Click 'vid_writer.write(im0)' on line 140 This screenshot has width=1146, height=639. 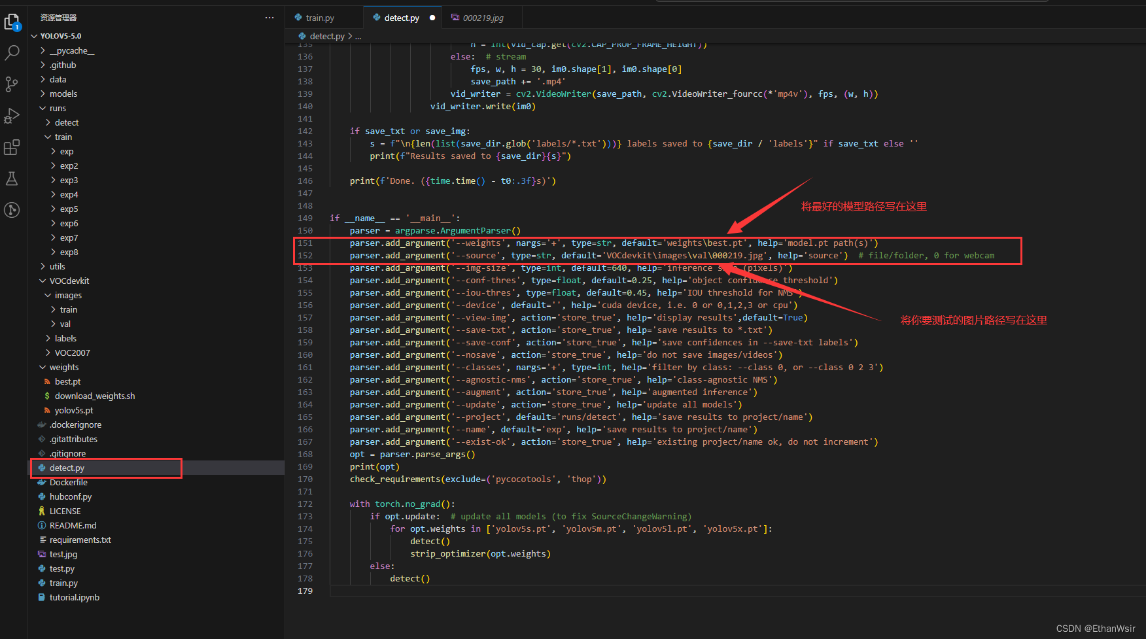483,106
